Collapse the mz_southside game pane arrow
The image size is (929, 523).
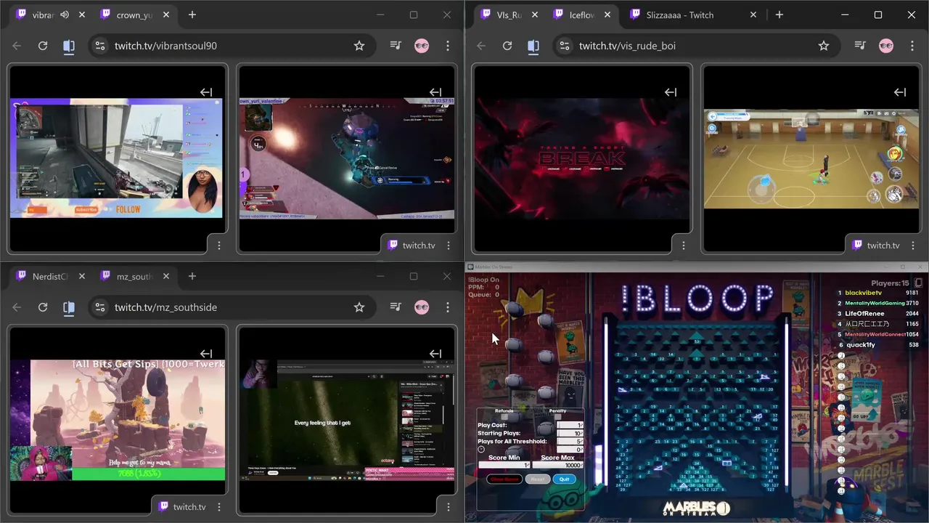pos(206,354)
